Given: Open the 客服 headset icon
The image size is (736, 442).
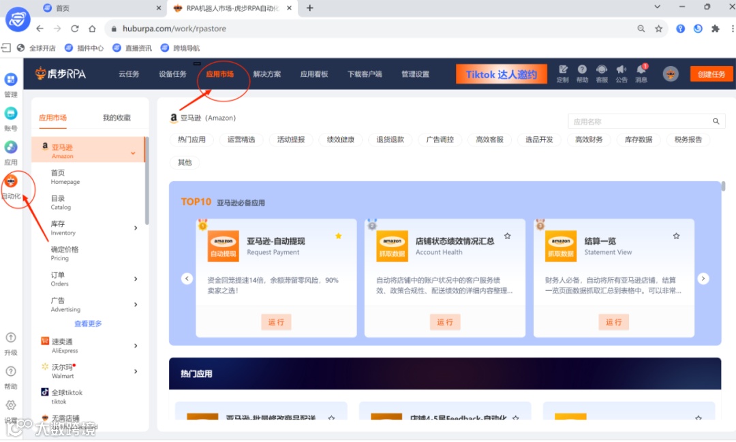Looking at the screenshot, I should point(602,69).
